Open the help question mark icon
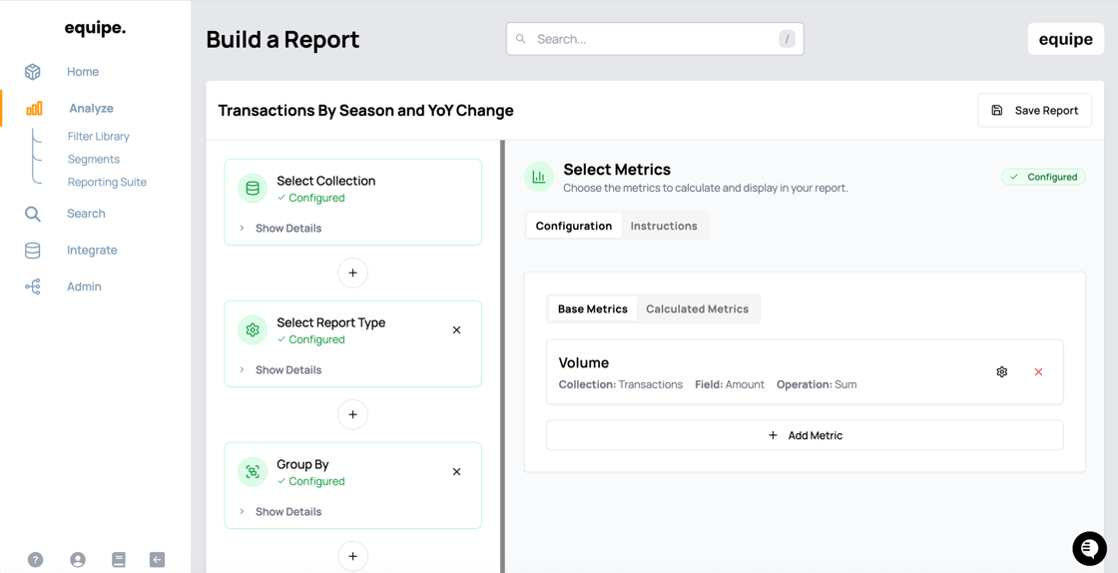The height and width of the screenshot is (573, 1118). click(35, 559)
